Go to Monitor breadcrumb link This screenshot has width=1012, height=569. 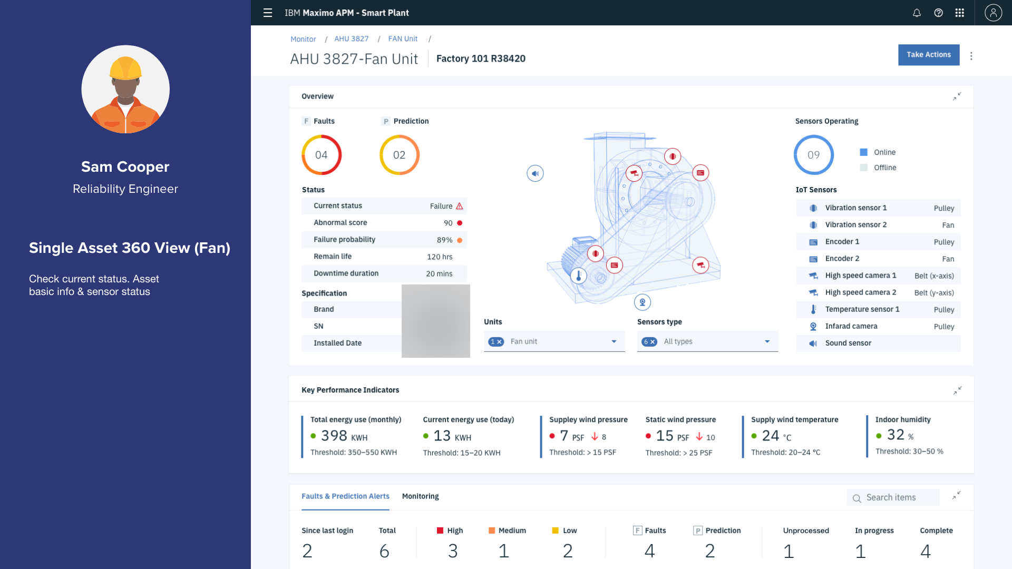[303, 39]
